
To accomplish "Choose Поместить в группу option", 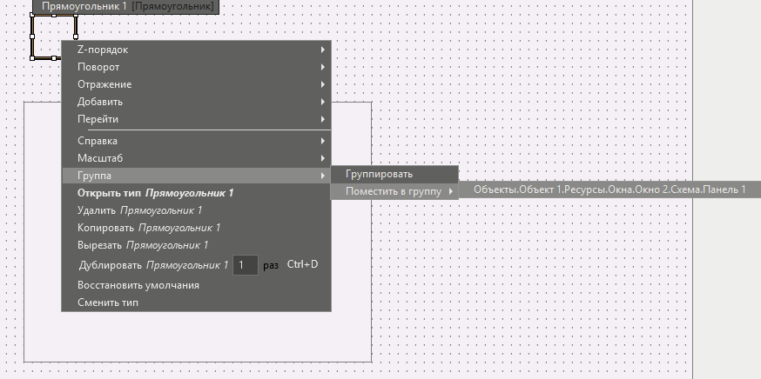I will click(393, 191).
